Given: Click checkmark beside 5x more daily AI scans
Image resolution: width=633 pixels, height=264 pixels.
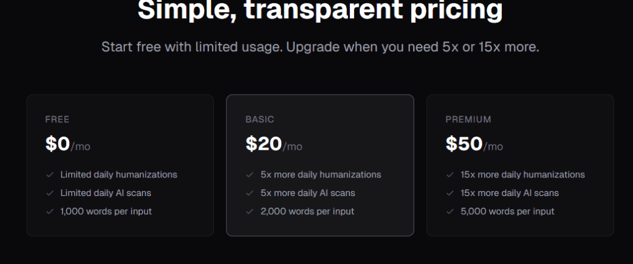Looking at the screenshot, I should pyautogui.click(x=250, y=193).
